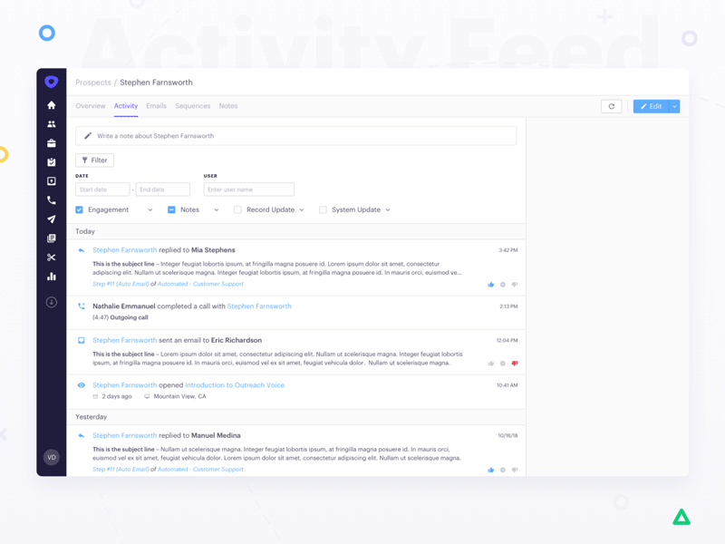The height and width of the screenshot is (544, 725).
Task: Select the Home icon in the sidebar
Action: coord(52,105)
